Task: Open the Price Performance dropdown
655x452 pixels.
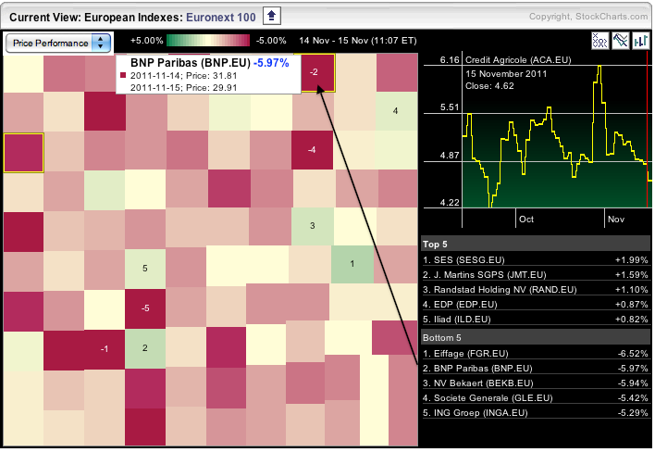Action: tap(58, 43)
